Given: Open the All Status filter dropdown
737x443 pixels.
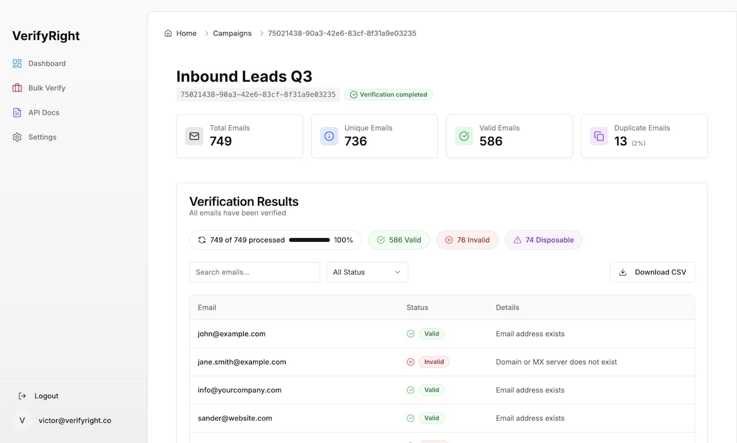Looking at the screenshot, I should tap(367, 272).
